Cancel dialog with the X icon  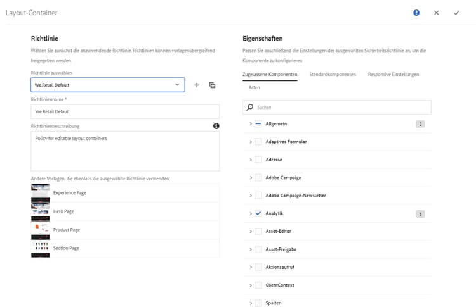click(x=436, y=13)
